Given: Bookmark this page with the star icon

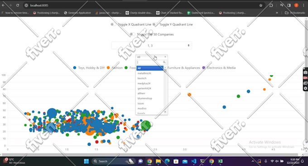Looking at the screenshot, I should click(x=261, y=5).
